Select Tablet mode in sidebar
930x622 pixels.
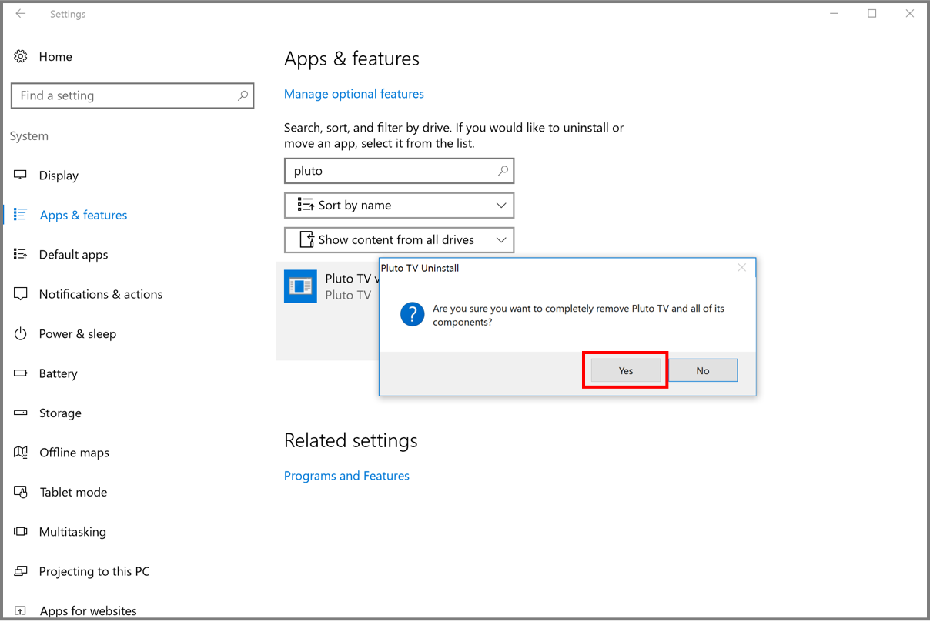point(73,493)
